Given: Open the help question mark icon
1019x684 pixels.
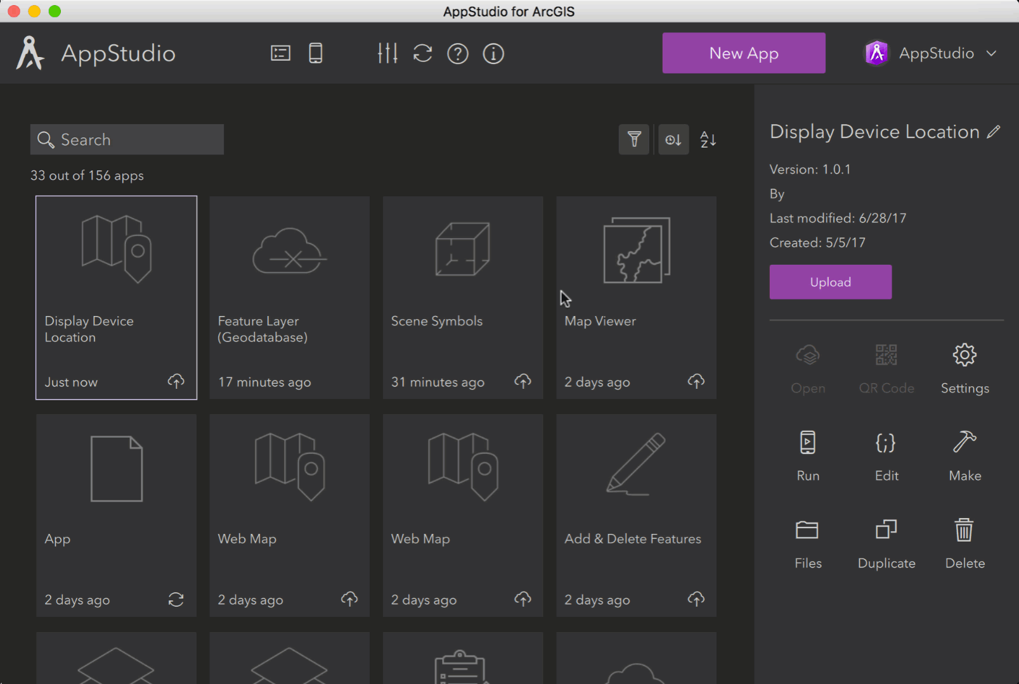Looking at the screenshot, I should pos(458,54).
